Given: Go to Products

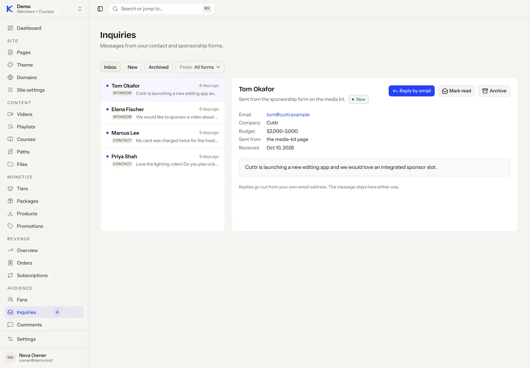Looking at the screenshot, I should pyautogui.click(x=44, y=213).
